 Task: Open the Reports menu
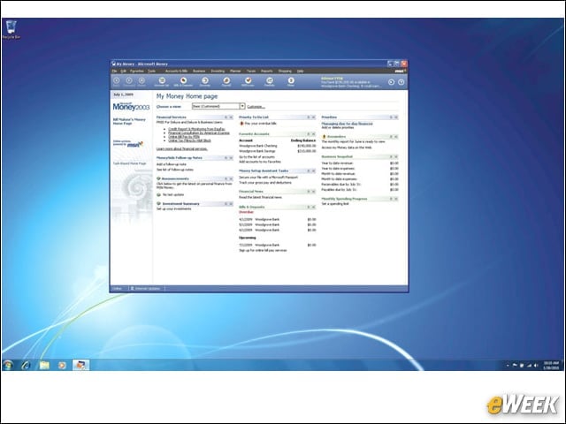pyautogui.click(x=267, y=71)
